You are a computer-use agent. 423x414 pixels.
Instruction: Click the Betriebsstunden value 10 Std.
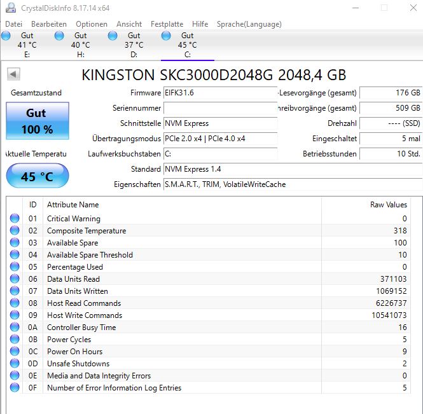tap(391, 154)
